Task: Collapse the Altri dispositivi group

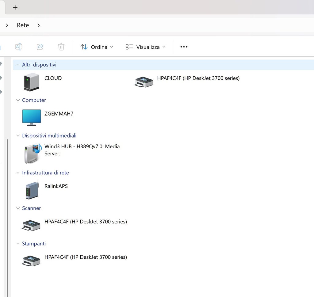Action: point(18,65)
